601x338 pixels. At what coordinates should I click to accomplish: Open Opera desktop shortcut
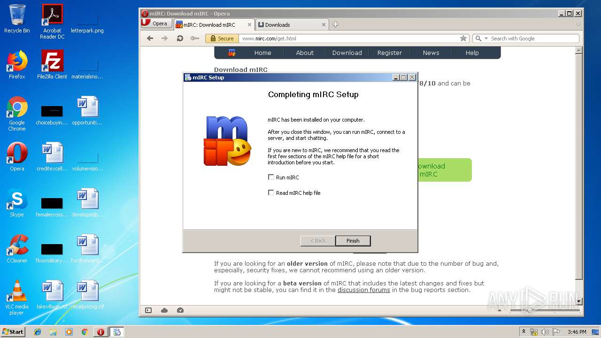coord(17,157)
